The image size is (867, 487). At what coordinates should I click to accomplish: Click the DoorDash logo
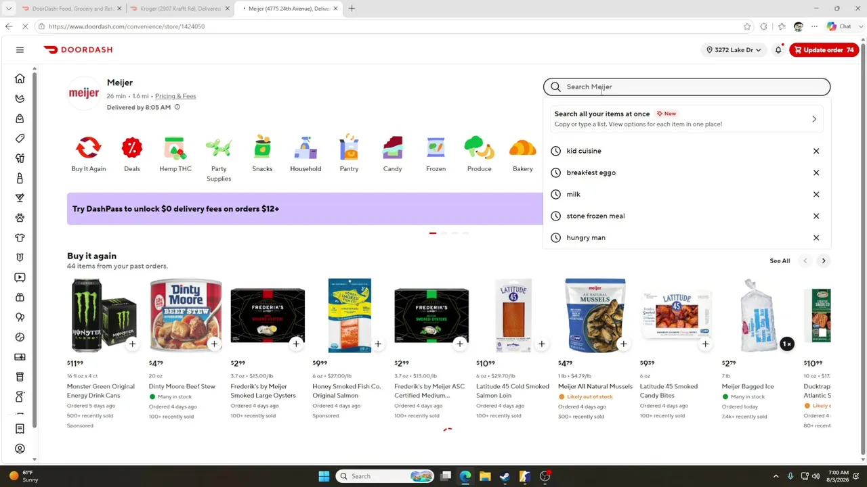[78, 49]
